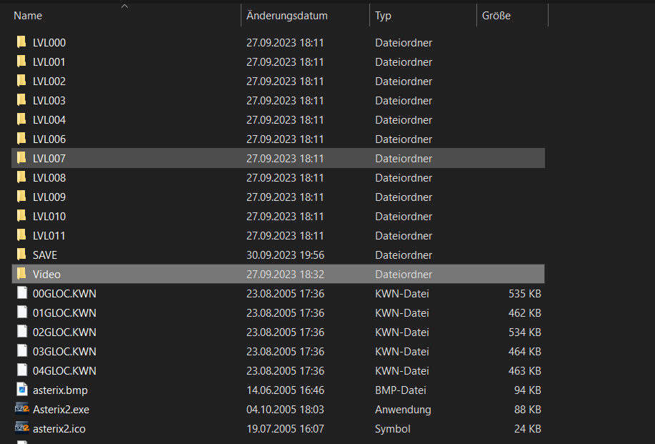Click the LVL011 folder icon

[x=21, y=235]
